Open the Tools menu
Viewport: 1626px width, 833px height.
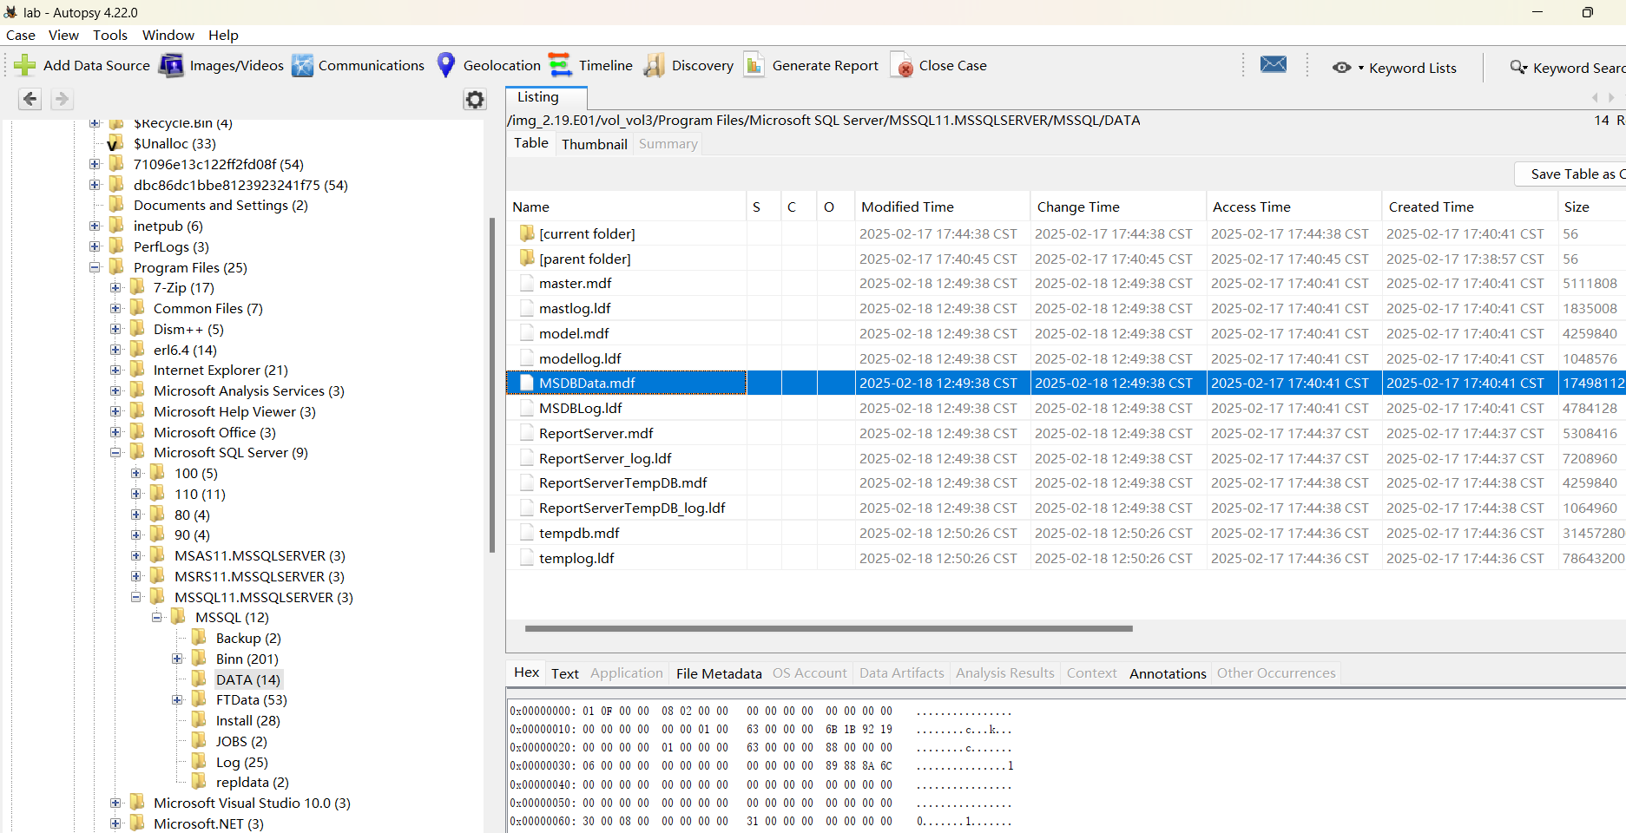(x=110, y=35)
